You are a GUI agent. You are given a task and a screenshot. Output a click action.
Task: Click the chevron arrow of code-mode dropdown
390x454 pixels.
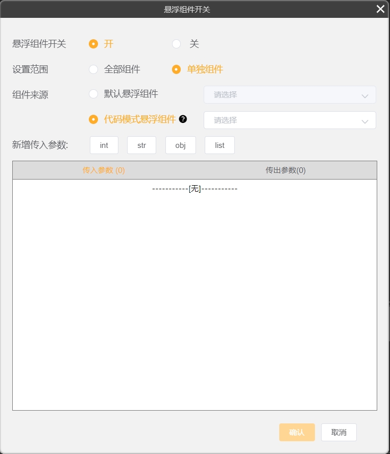(364, 121)
